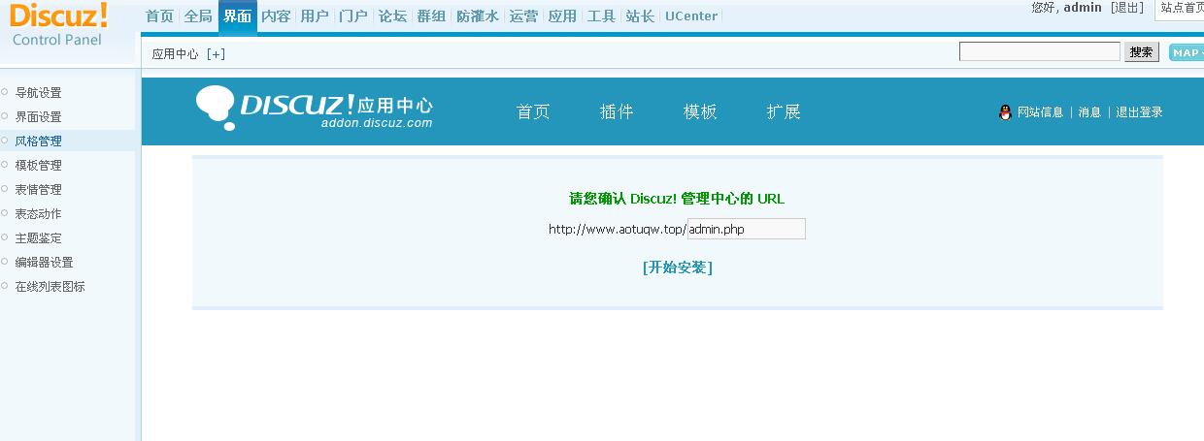Viewport: 1204px width, 441px height.
Task: Click the Discuz! application center logo
Action: coord(315,108)
